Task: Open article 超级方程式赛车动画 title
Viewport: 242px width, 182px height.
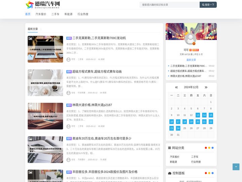Action: (x=97, y=71)
